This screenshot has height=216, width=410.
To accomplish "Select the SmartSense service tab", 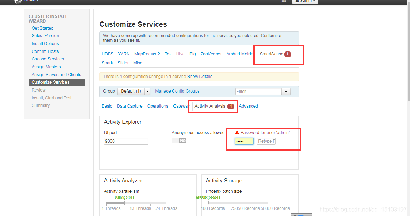I will coord(275,54).
